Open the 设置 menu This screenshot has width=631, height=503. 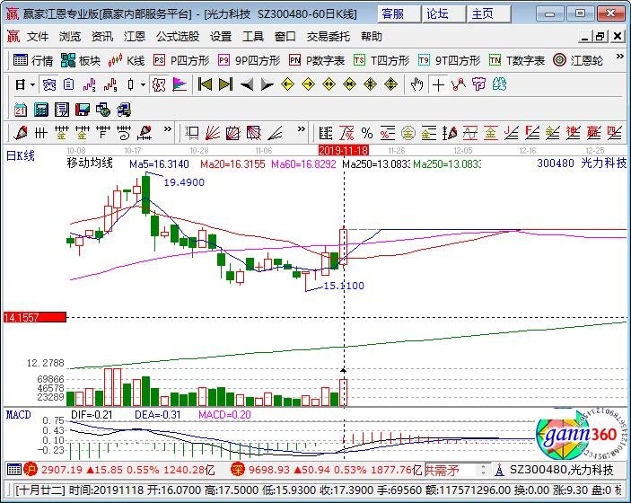(x=221, y=37)
